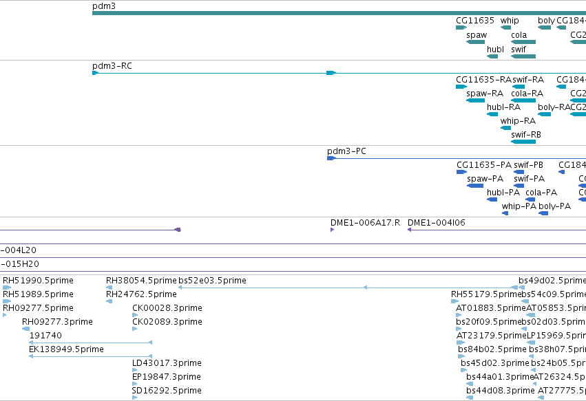Click the swif-PB label
Viewport: 586px width, 401px height.
pyautogui.click(x=528, y=165)
